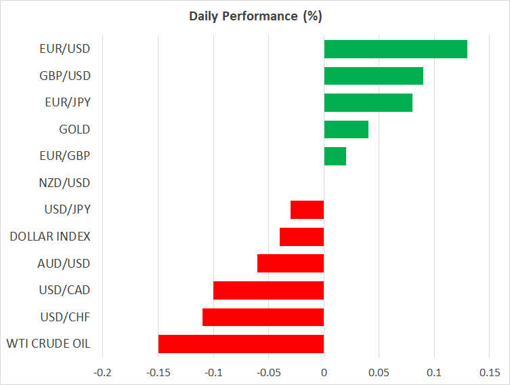Click the NZD/USD category label

point(64,183)
